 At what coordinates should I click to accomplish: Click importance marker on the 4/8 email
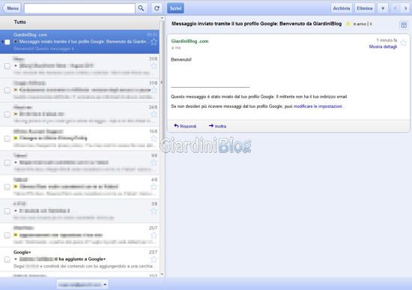point(16,187)
